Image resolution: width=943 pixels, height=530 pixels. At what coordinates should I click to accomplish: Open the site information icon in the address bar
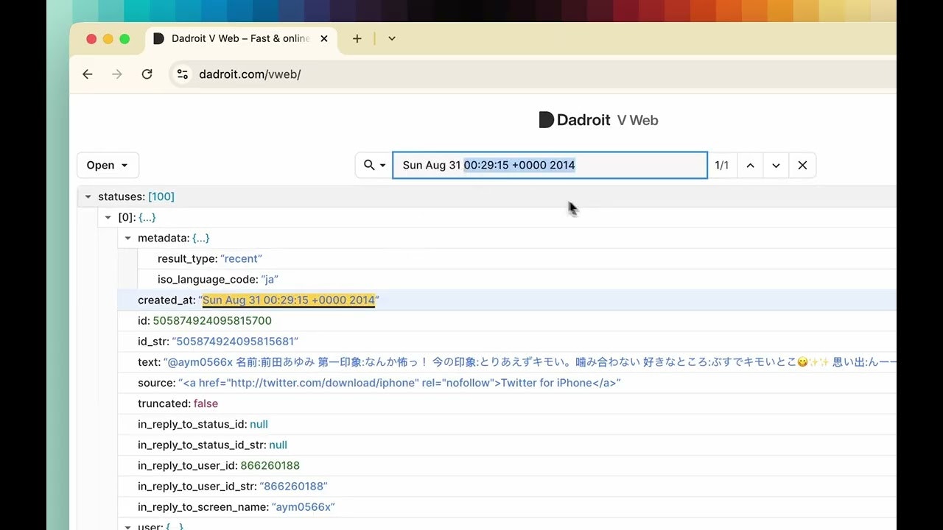point(183,74)
